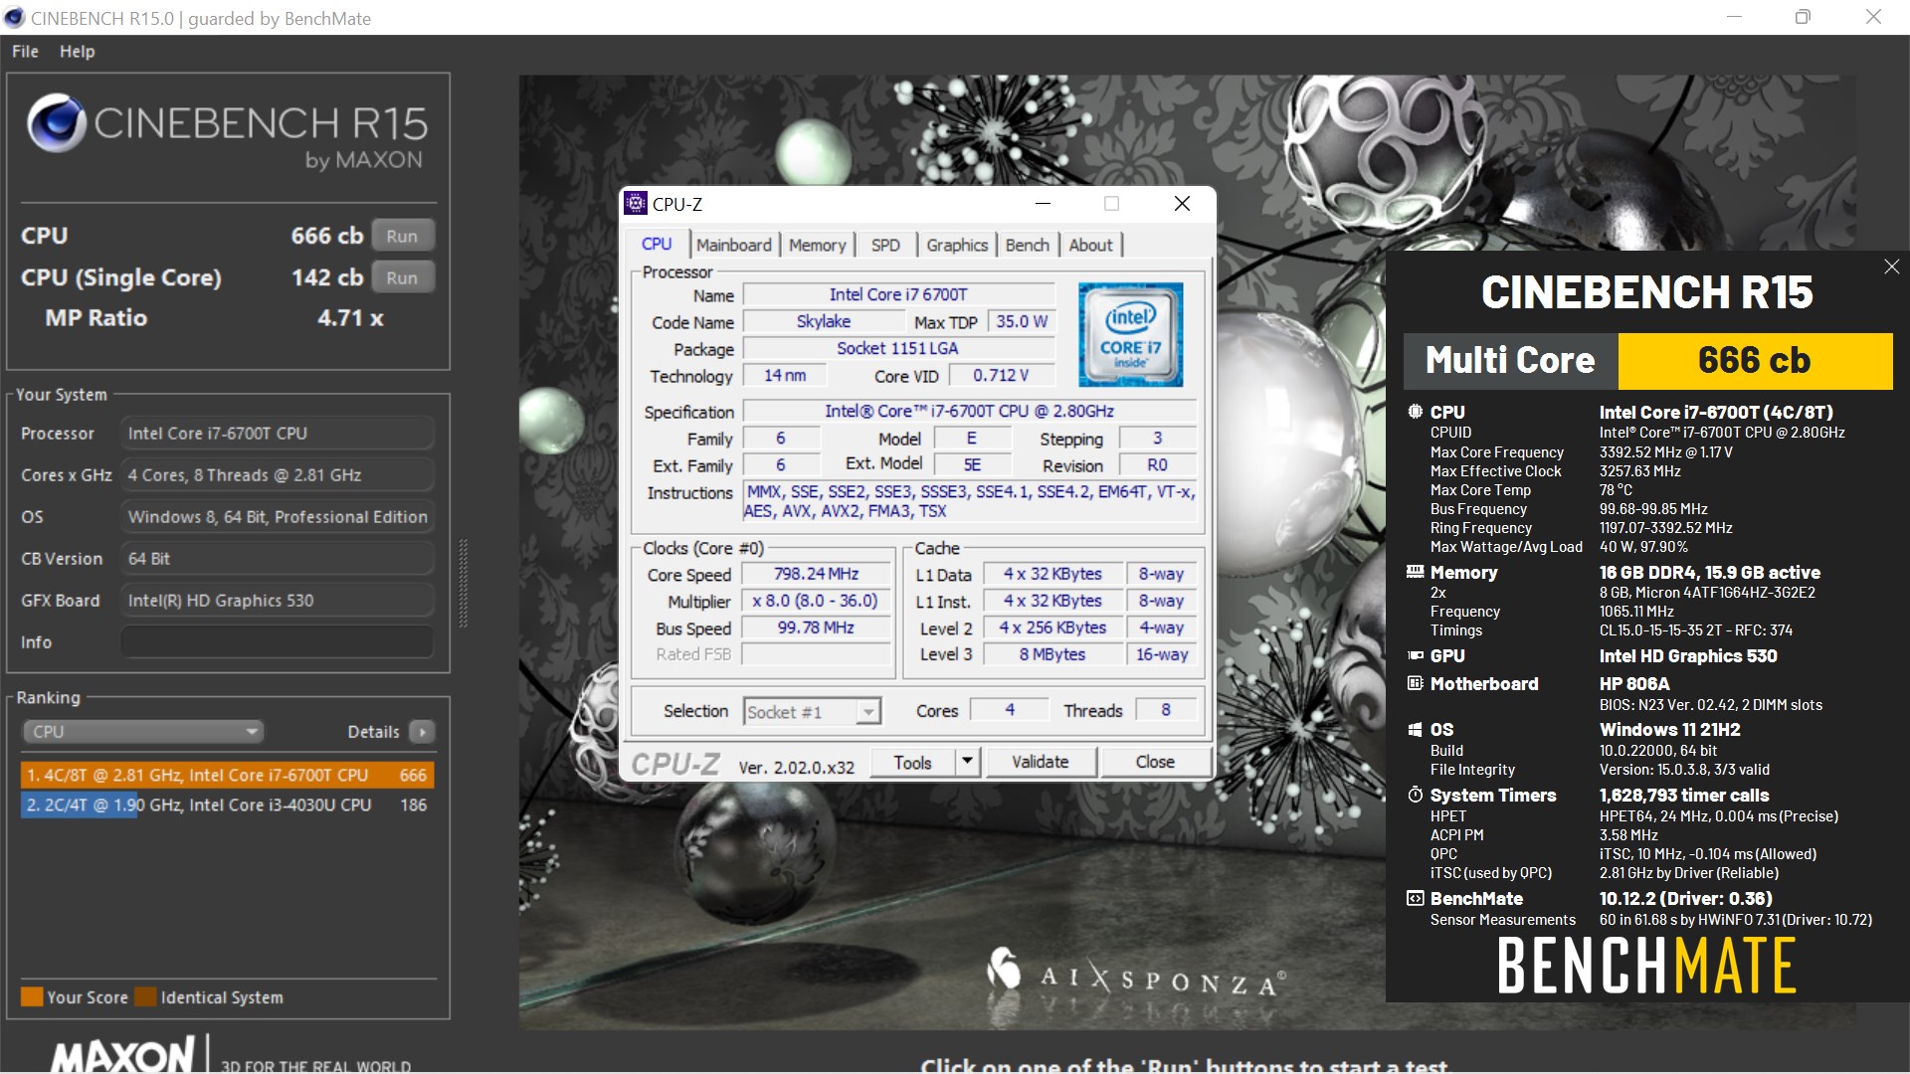
Task: Run the CPU multi-core test
Action: [x=402, y=236]
